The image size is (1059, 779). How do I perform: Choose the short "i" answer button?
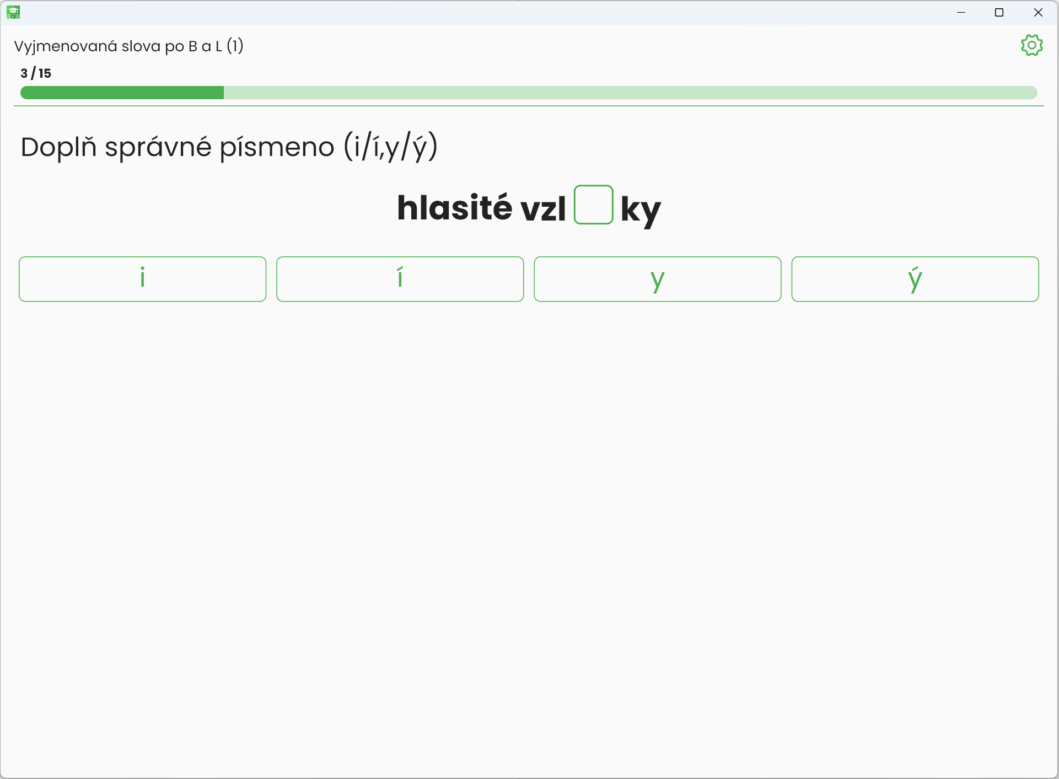(x=142, y=279)
